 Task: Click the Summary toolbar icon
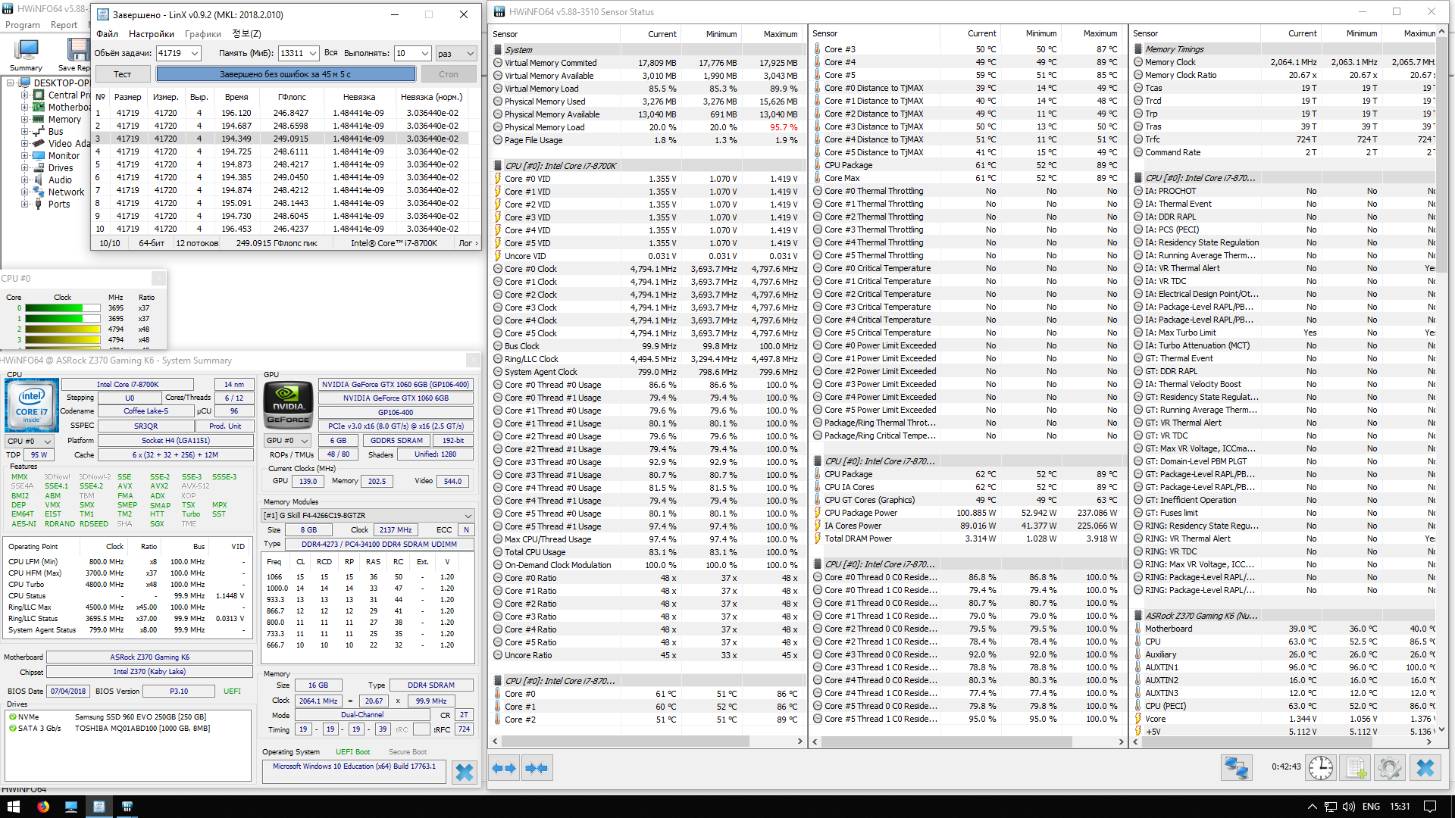point(26,53)
